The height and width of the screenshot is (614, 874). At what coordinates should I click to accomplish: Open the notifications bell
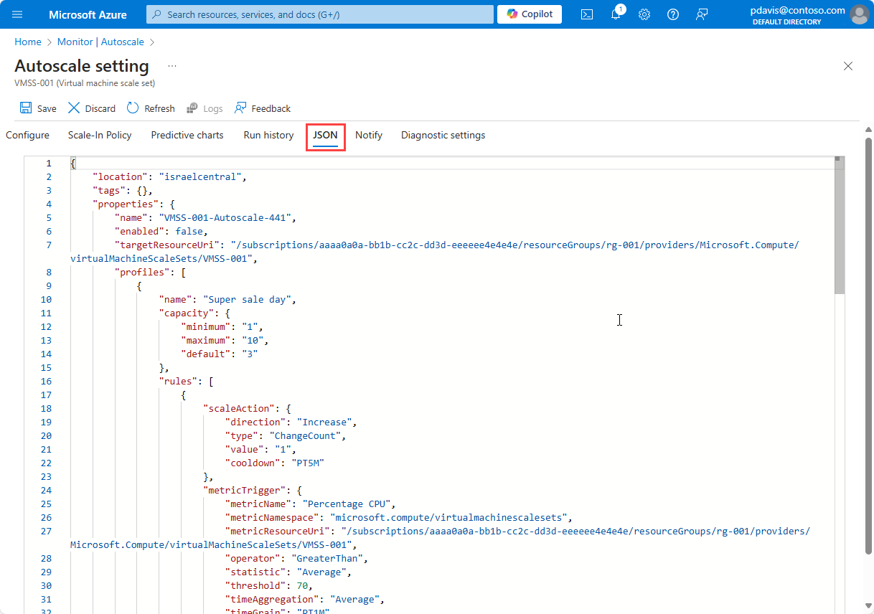click(616, 14)
